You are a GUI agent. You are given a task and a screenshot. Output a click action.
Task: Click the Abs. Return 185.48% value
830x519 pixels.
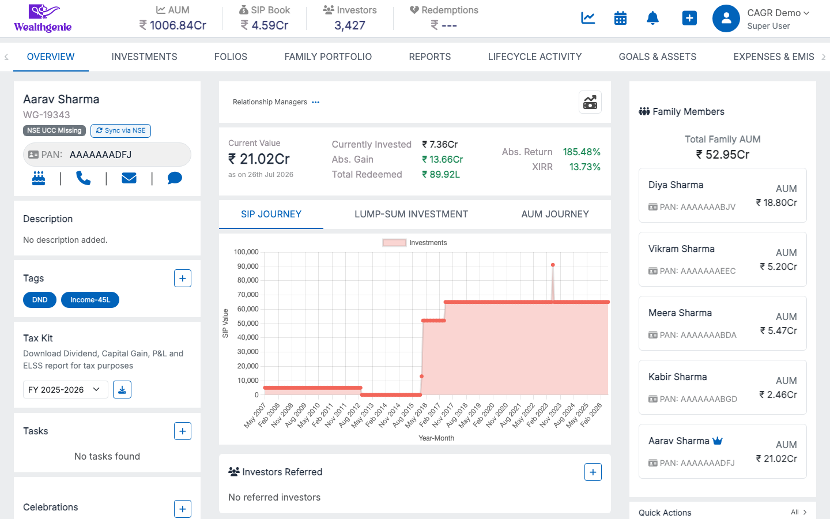point(582,152)
